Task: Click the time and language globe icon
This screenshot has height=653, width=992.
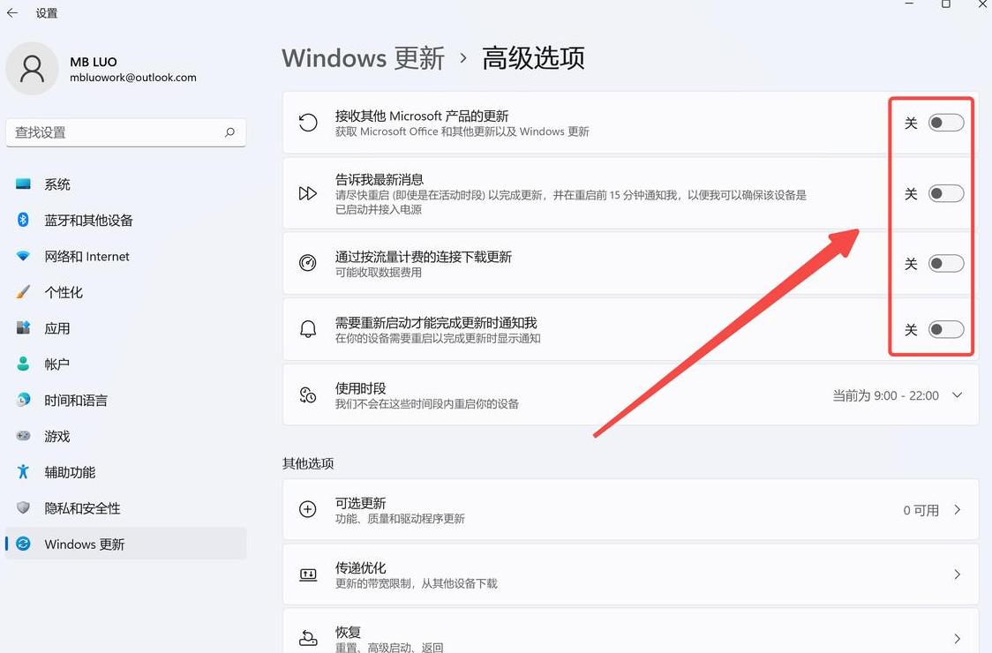Action: point(24,400)
